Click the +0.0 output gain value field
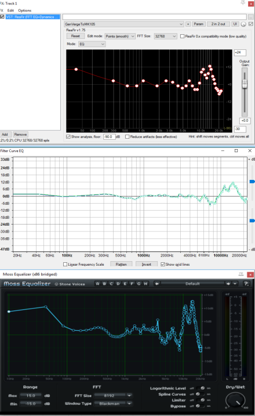The width and height of the screenshot is (255, 416). [245, 121]
